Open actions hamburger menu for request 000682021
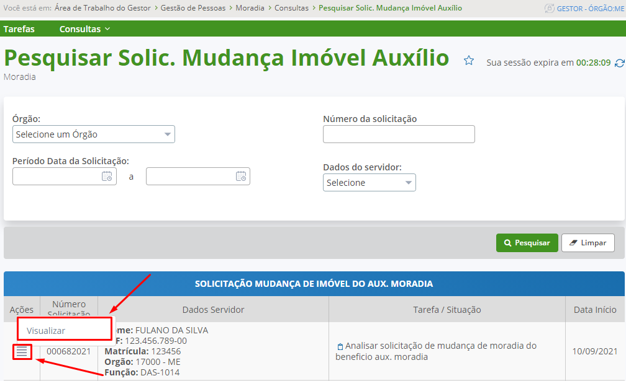626x381 pixels. (22, 351)
